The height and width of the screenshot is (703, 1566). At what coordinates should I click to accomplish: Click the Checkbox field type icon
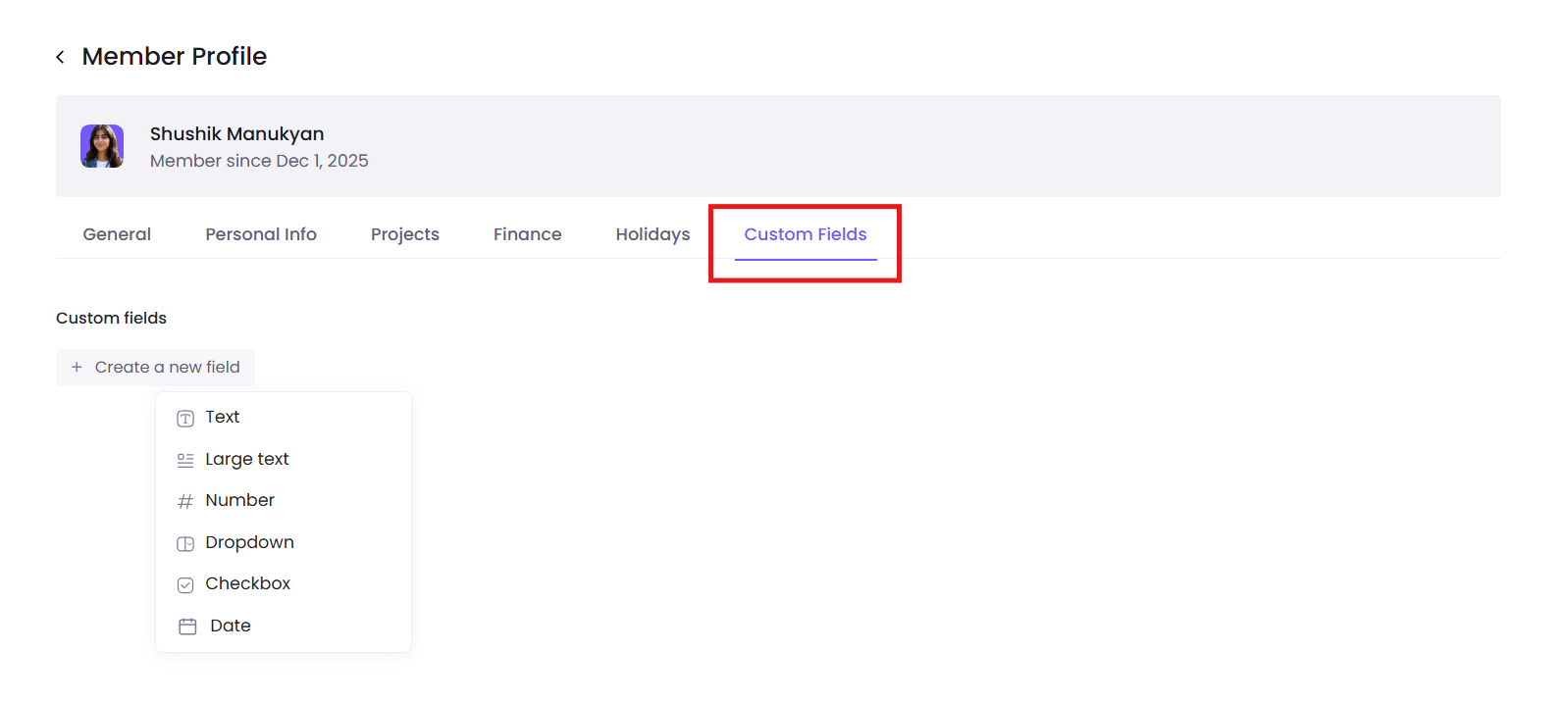click(185, 585)
